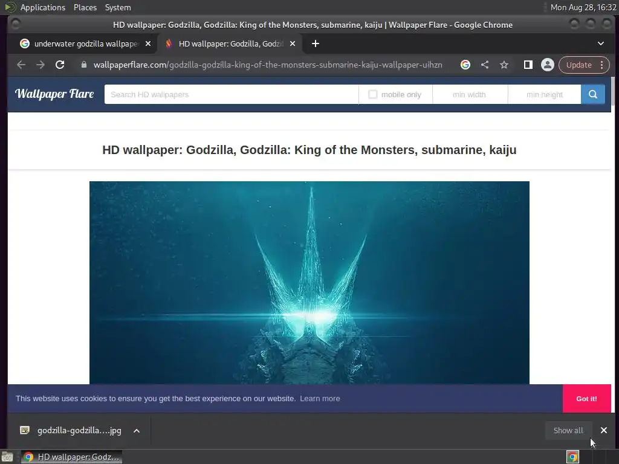Image resolution: width=619 pixels, height=464 pixels.
Task: Focus the Search HD wallpapers field
Action: point(232,94)
